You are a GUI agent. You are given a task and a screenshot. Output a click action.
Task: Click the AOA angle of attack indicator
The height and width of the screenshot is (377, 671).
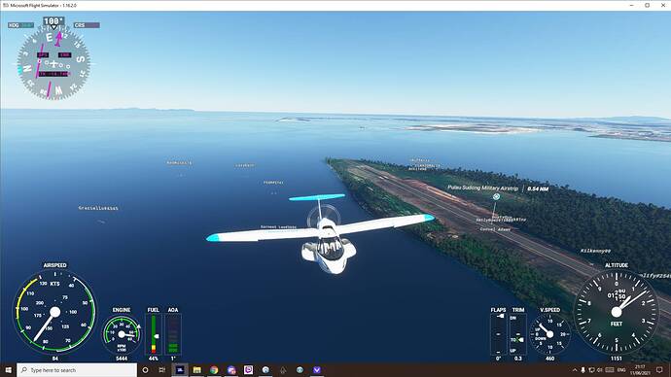pyautogui.click(x=173, y=334)
